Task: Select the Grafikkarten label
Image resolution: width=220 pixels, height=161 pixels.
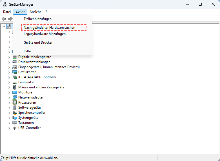Action: tap(27, 72)
